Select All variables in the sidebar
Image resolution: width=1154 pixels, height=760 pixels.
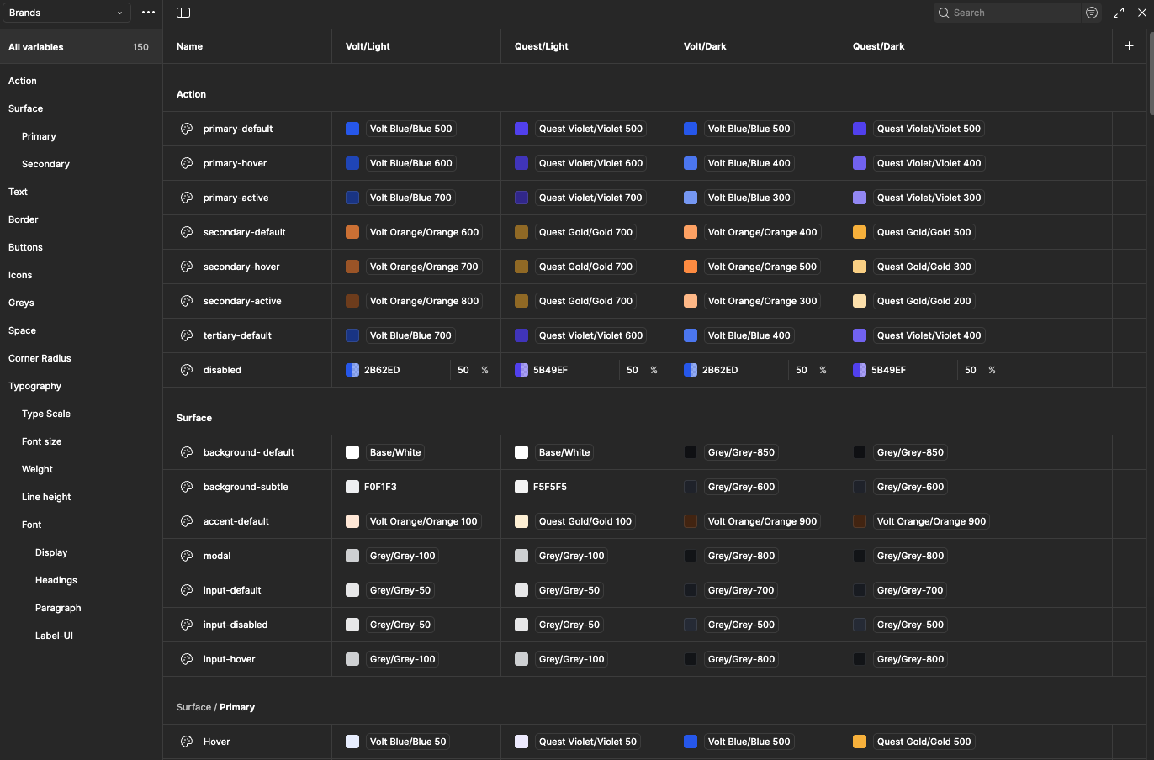coord(36,47)
